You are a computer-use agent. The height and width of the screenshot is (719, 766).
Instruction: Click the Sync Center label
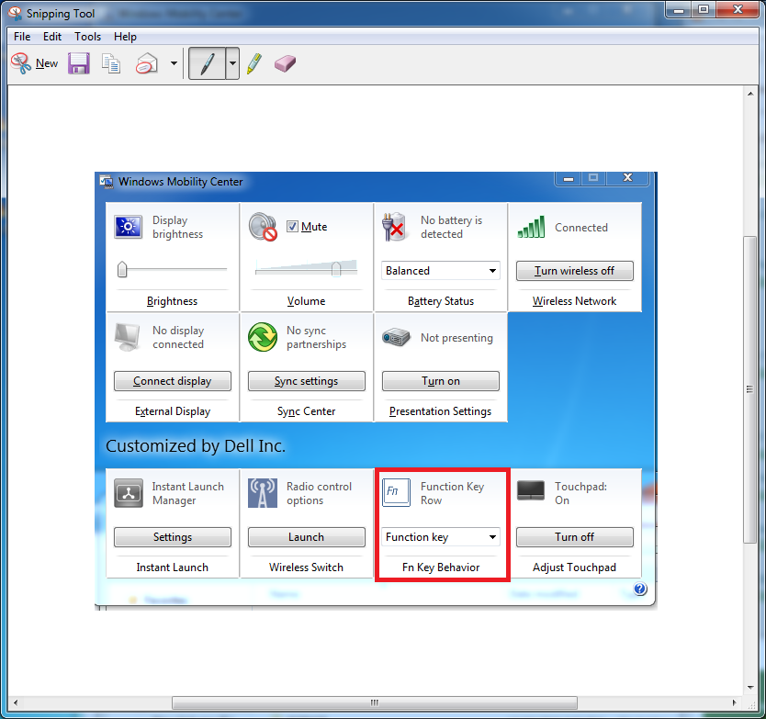(306, 411)
